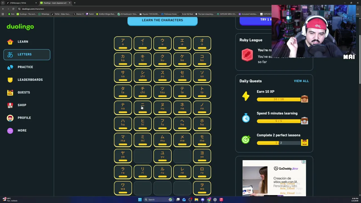Viewport: 361px width, 203px height.
Task: Click the target perfect lessons icon
Action: click(x=246, y=139)
